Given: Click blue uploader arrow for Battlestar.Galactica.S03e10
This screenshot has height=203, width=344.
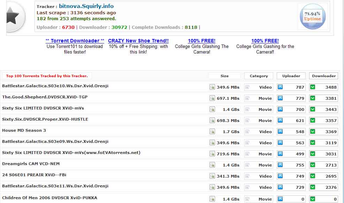Looking at the screenshot, I should (x=280, y=87).
